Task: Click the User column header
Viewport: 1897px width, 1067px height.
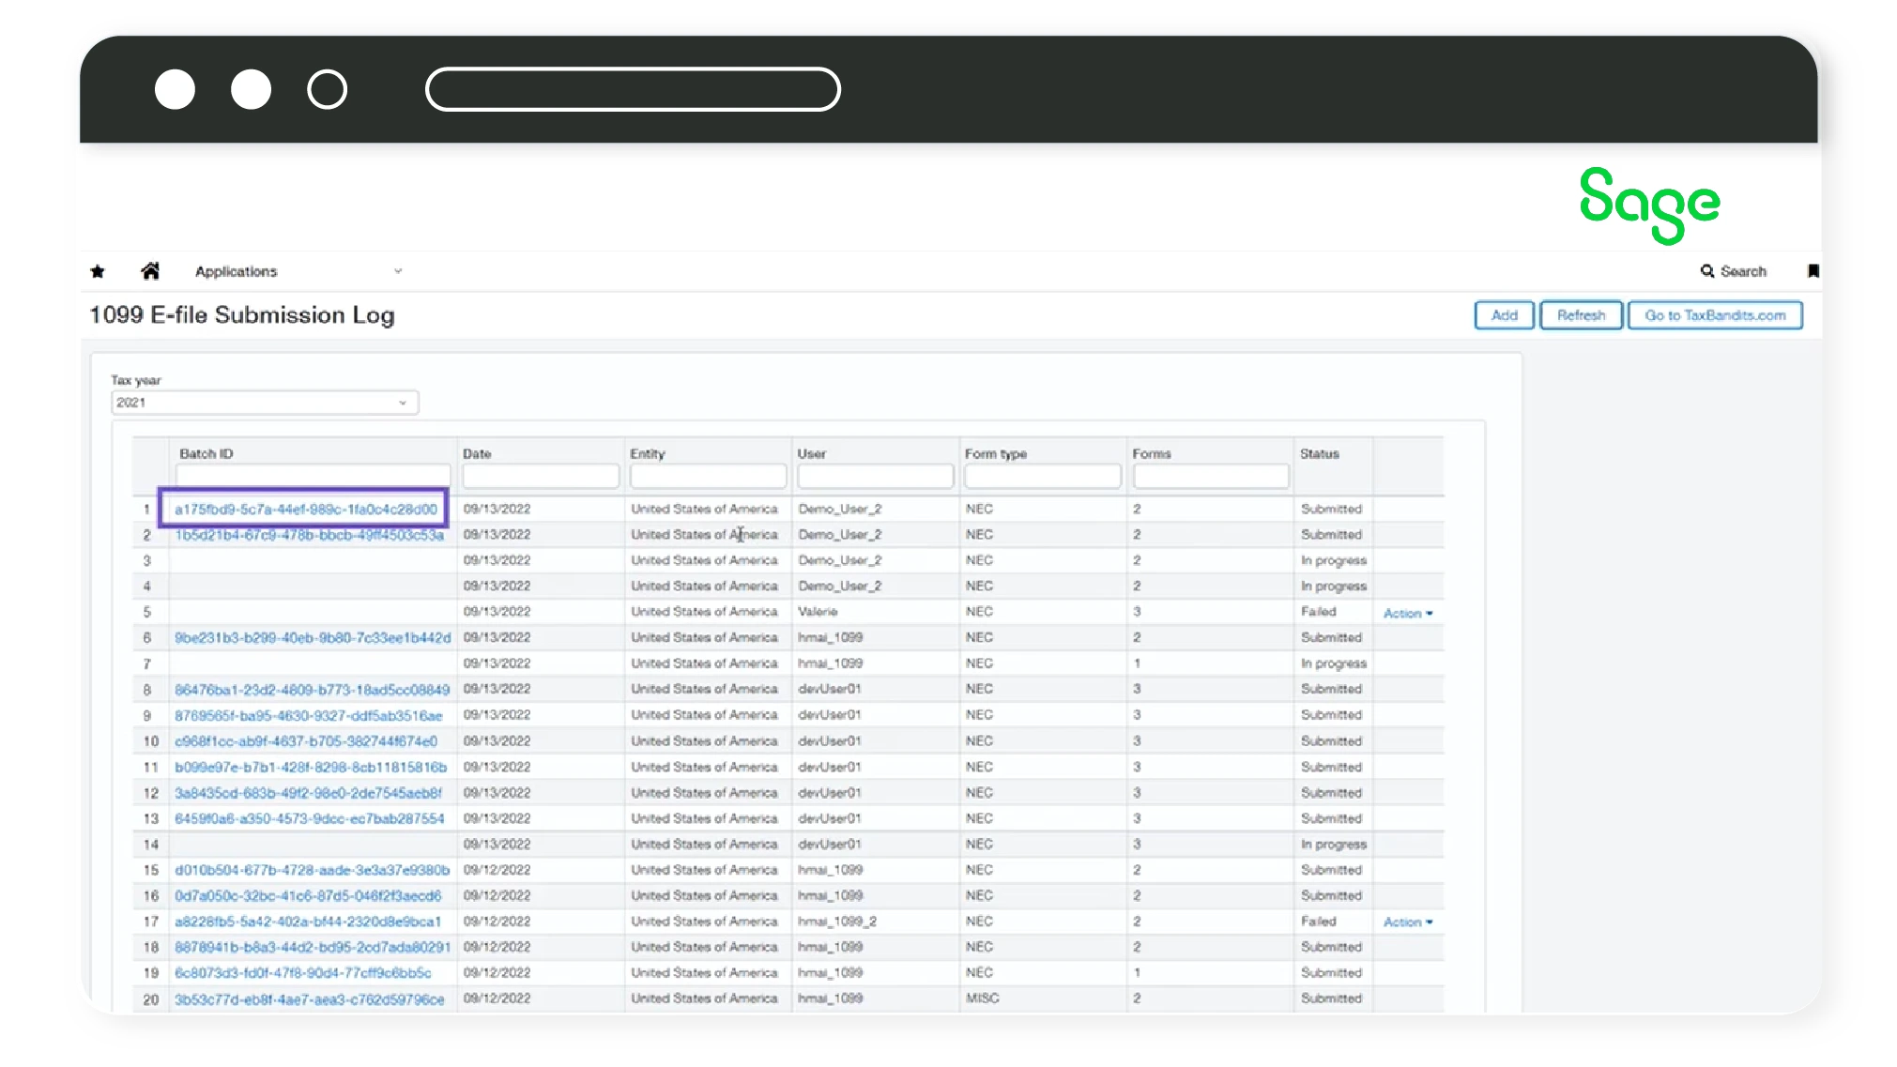Action: (812, 453)
